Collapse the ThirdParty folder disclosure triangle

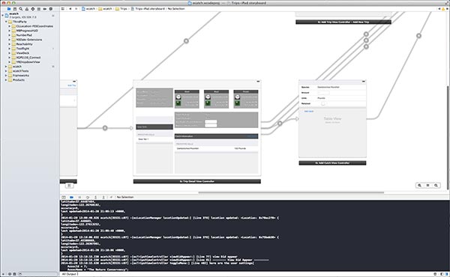(x=6, y=22)
